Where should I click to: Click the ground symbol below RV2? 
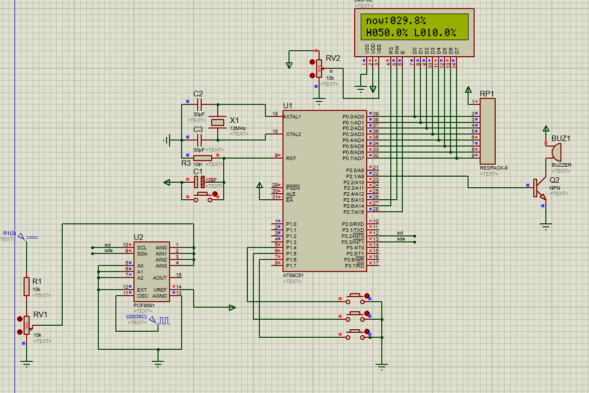(319, 101)
